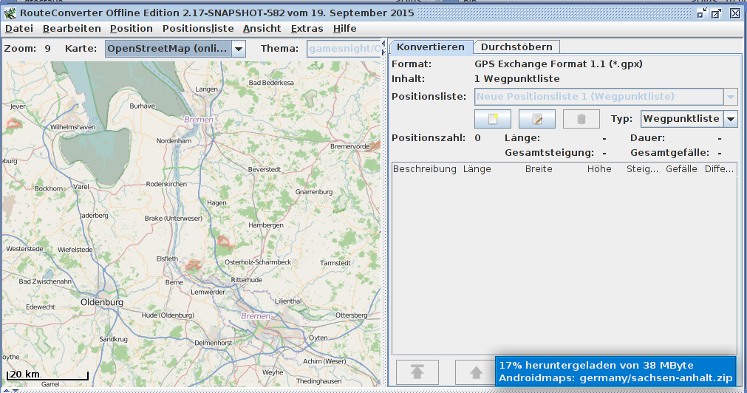Open the Extras menu
The width and height of the screenshot is (747, 393).
[307, 29]
